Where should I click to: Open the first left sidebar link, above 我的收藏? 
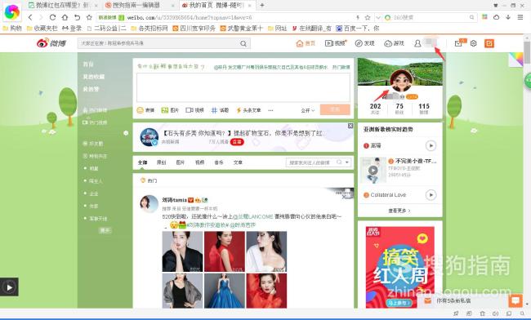[88, 64]
